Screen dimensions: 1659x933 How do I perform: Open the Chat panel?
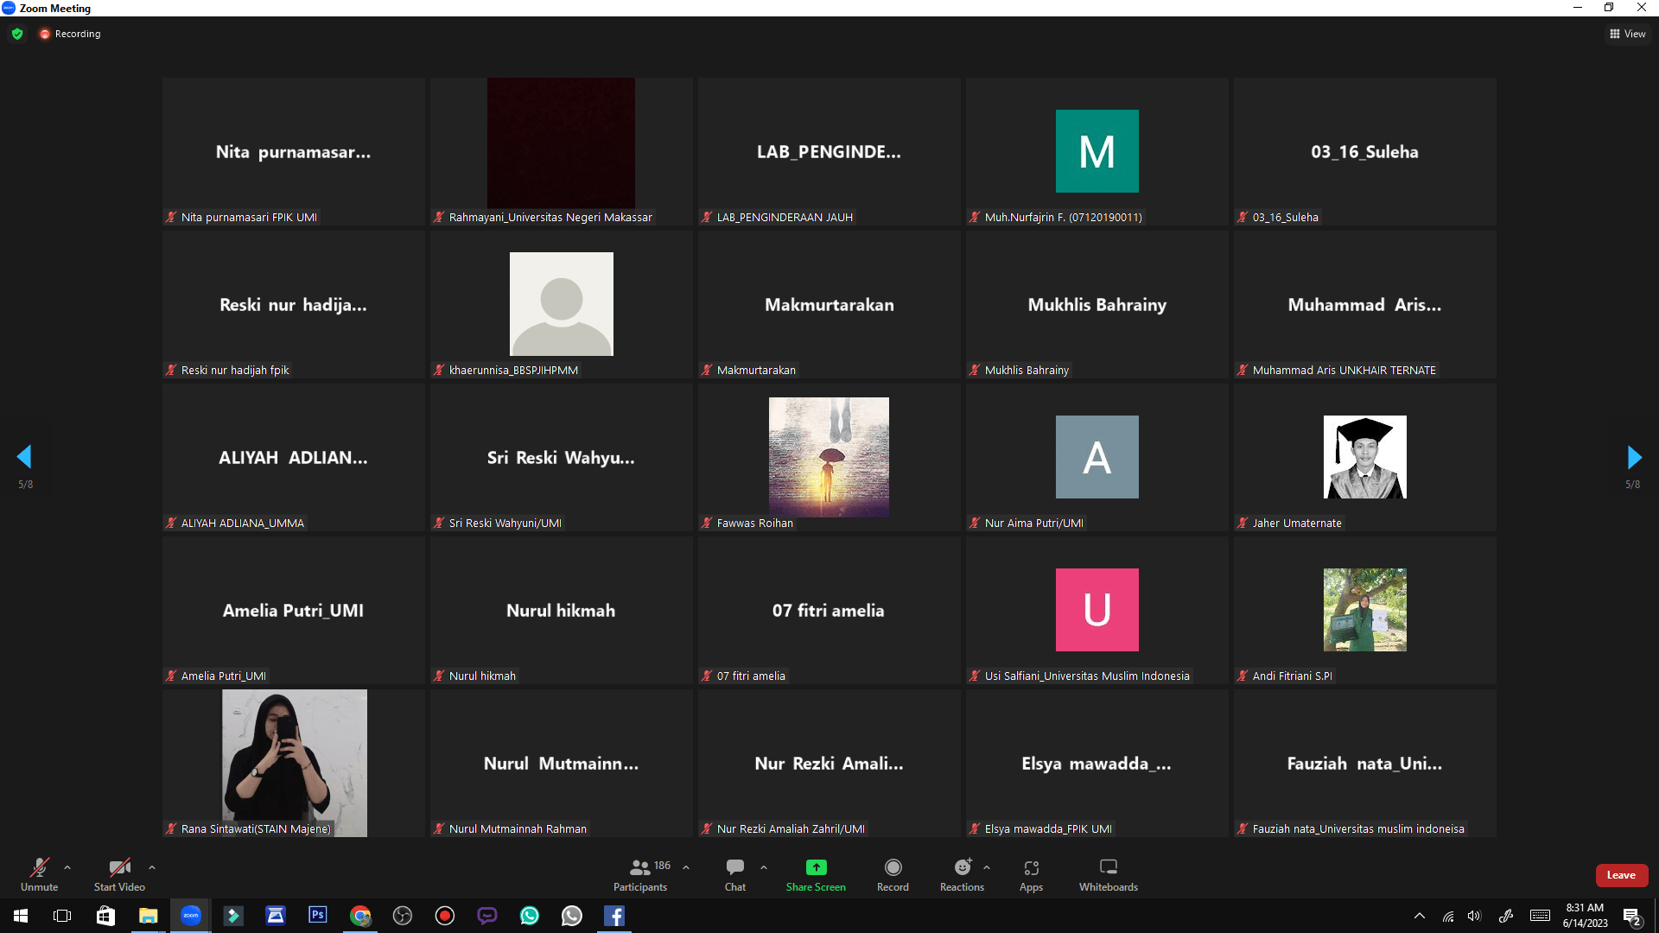pos(735,867)
